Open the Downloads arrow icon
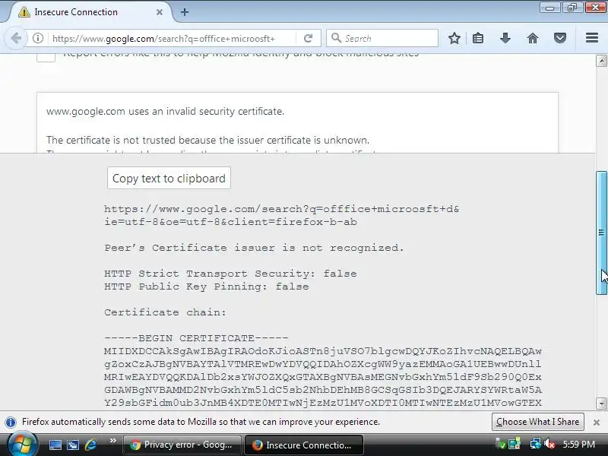The image size is (608, 456). point(505,38)
